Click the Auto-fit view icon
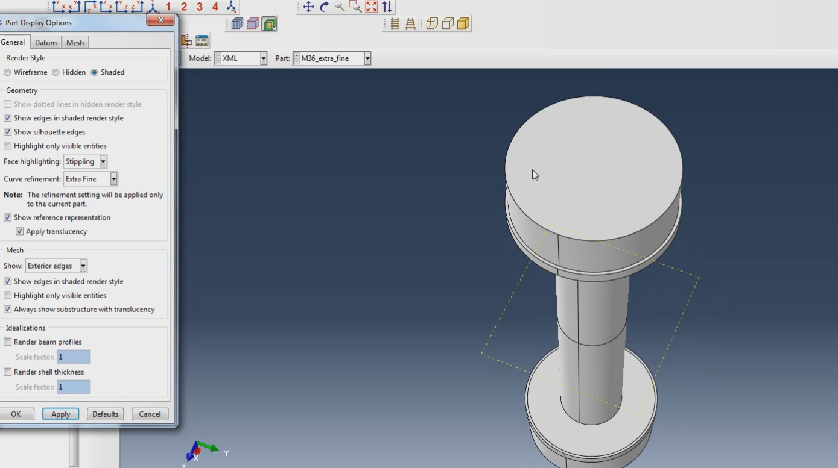Image resolution: width=838 pixels, height=468 pixels. [370, 7]
